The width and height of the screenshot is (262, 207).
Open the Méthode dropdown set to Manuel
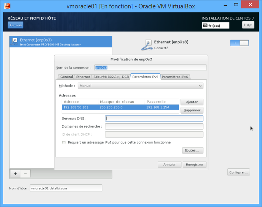[141, 86]
